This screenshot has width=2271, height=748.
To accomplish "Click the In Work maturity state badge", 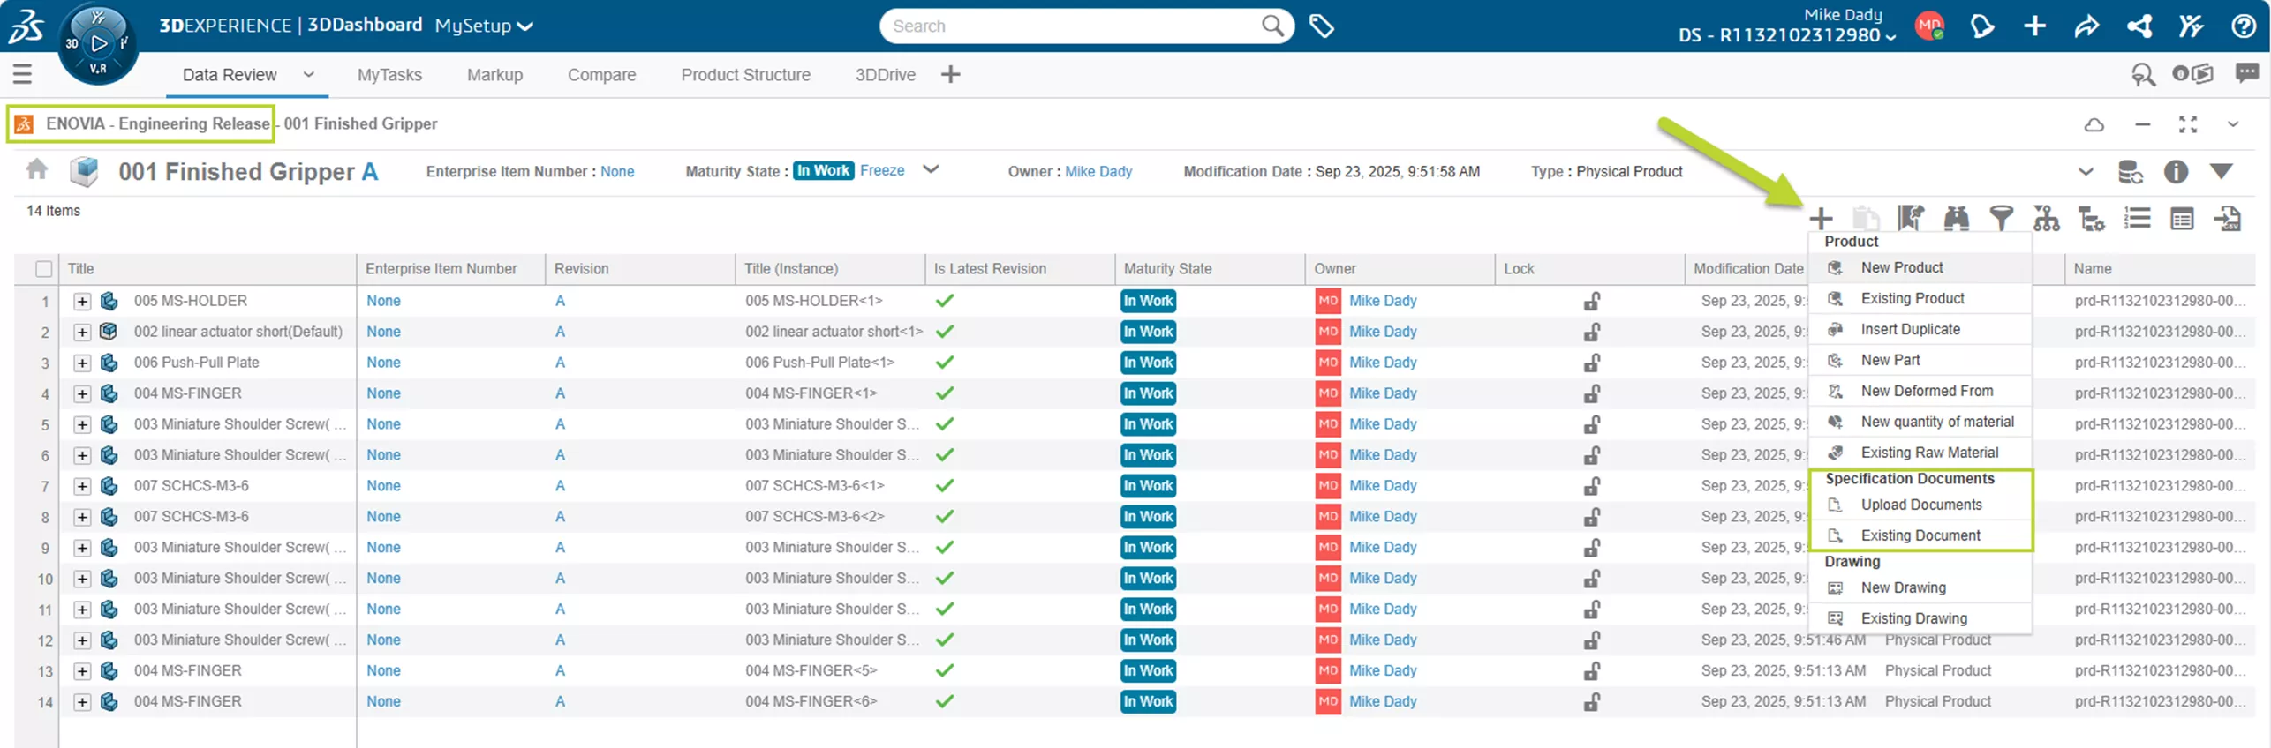I will (823, 171).
